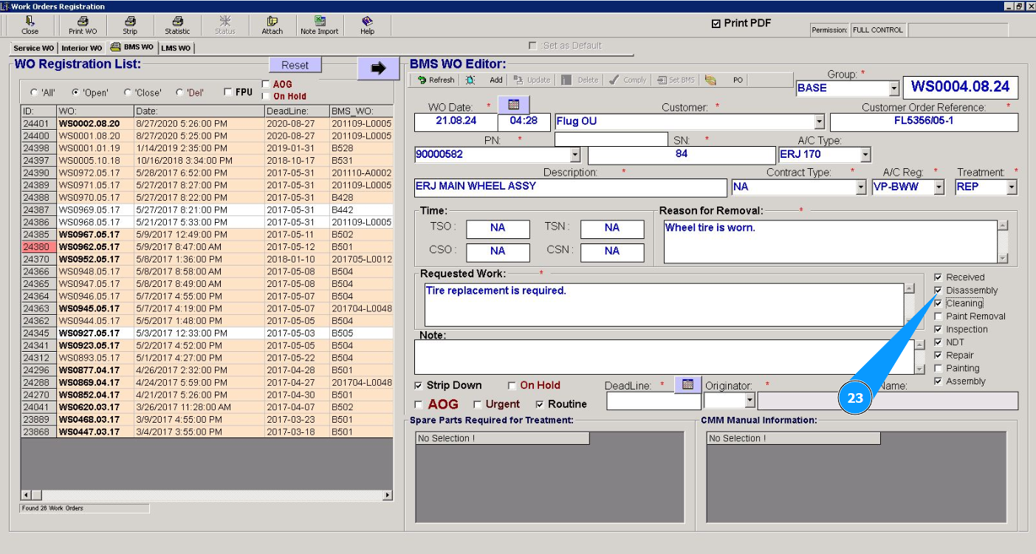This screenshot has height=554, width=1036.
Task: Select the 'All' radio button filter
Action: (34, 93)
